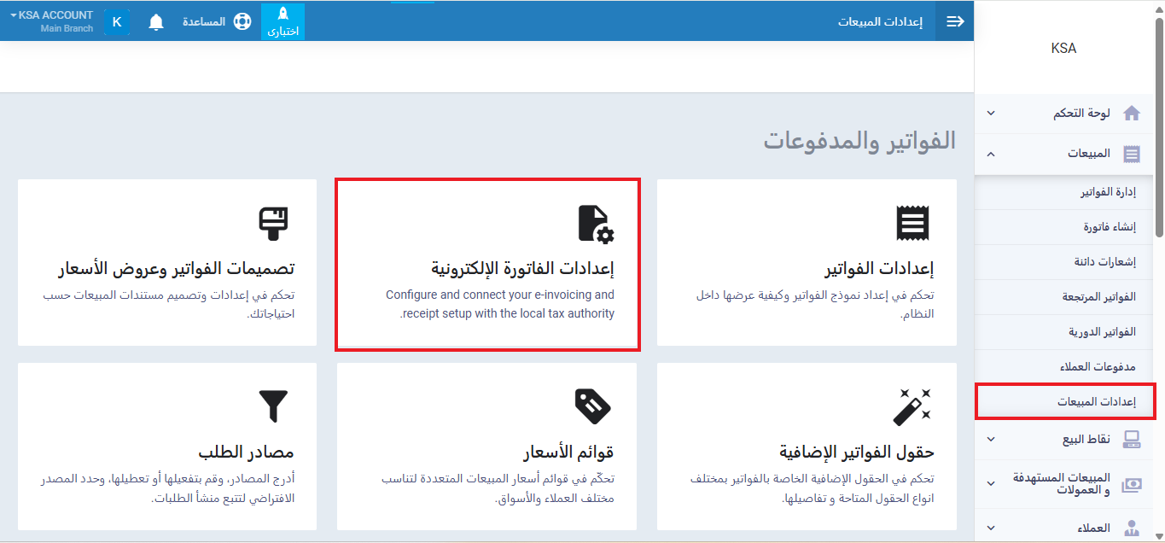This screenshot has height=543, width=1165.
Task: Open the KSA ACCOUNT dropdown
Action: tap(52, 15)
